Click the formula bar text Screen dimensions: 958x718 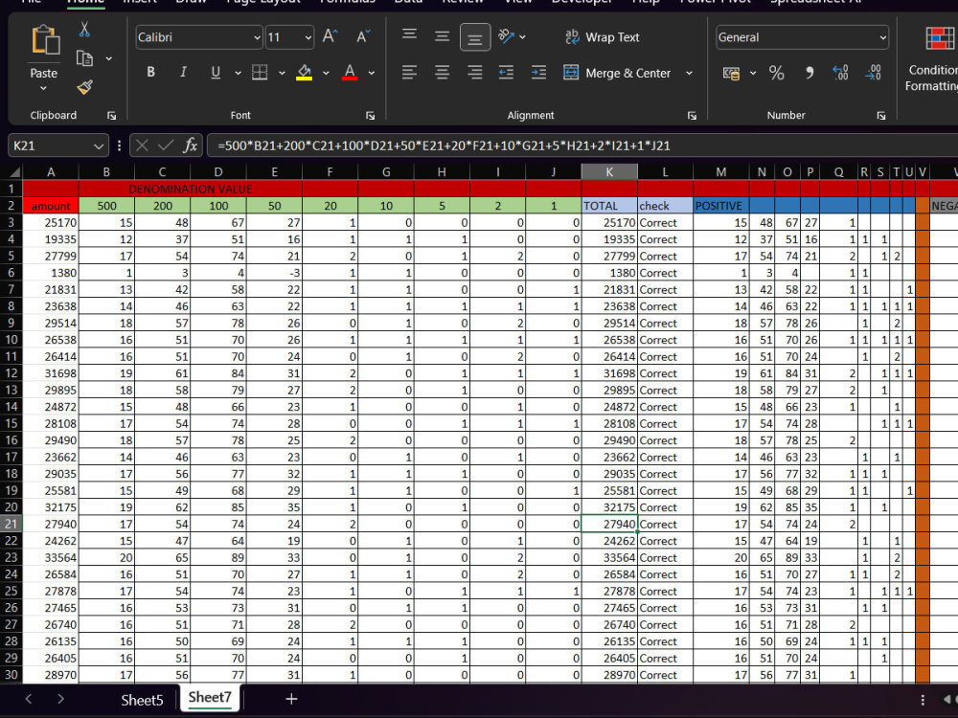pos(444,146)
